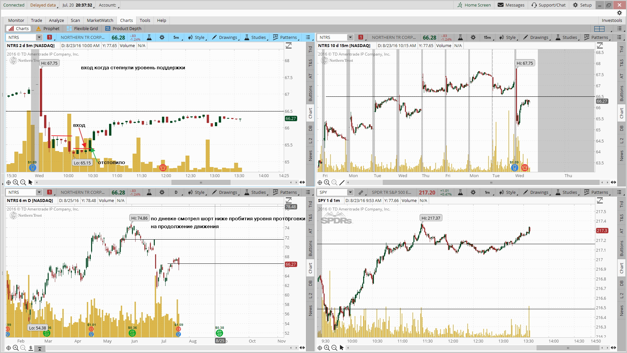Screen dimensions: 627x353
Task: Open the D timeframe selector in daily chart
Action: click(176, 192)
